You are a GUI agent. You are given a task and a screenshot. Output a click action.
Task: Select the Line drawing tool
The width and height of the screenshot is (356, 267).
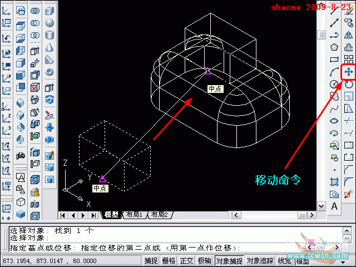tap(334, 11)
